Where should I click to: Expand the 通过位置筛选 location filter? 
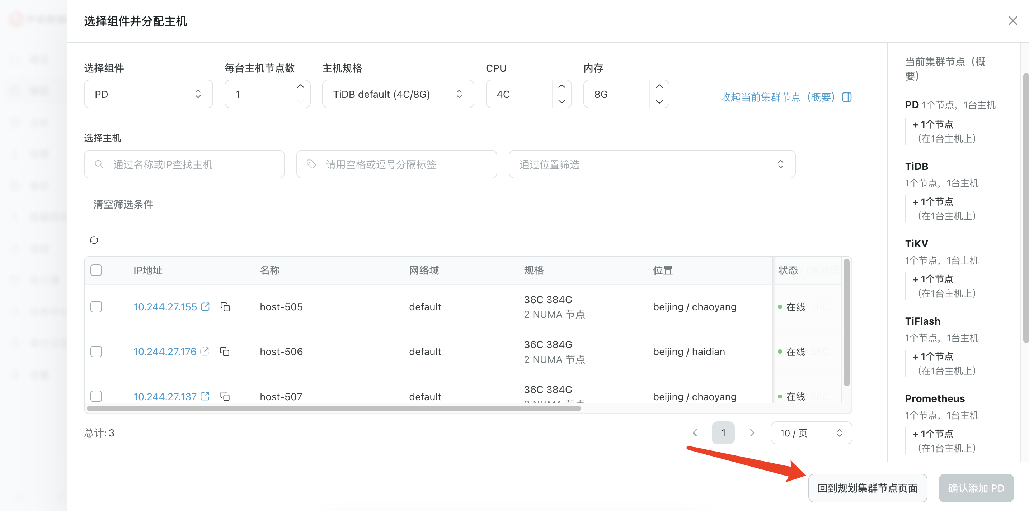click(x=652, y=164)
